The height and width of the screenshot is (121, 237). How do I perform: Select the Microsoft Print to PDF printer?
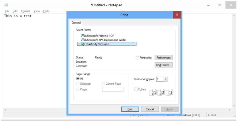pos(97,36)
